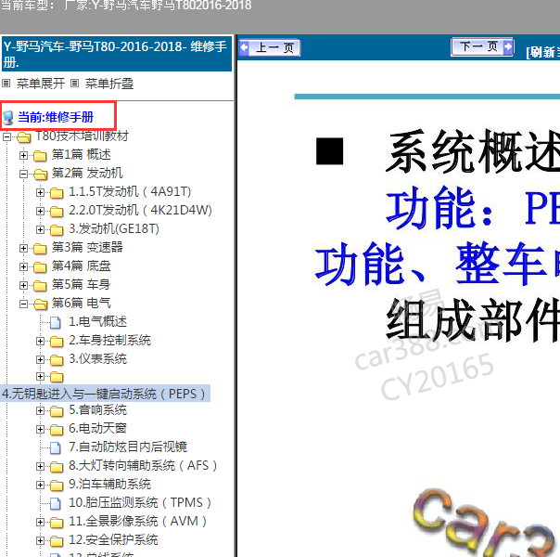
Task: Click the 当前:维修手册 heading
Action: point(56,117)
